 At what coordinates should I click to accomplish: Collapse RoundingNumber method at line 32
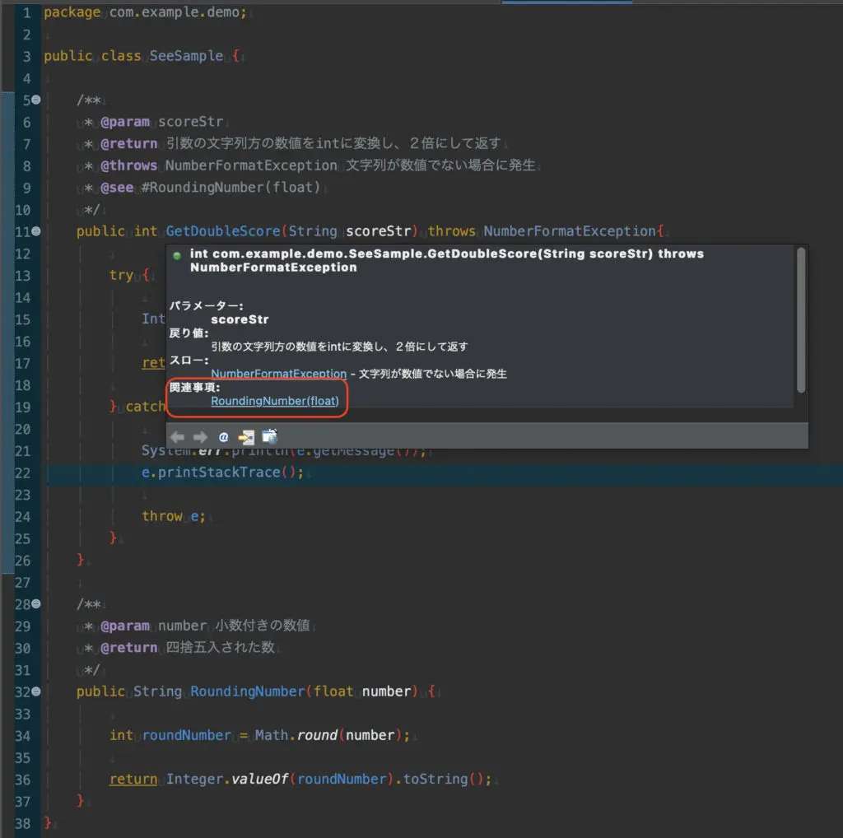click(36, 691)
